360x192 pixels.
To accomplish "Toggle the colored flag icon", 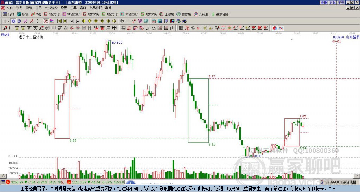I will pyautogui.click(x=52, y=21).
